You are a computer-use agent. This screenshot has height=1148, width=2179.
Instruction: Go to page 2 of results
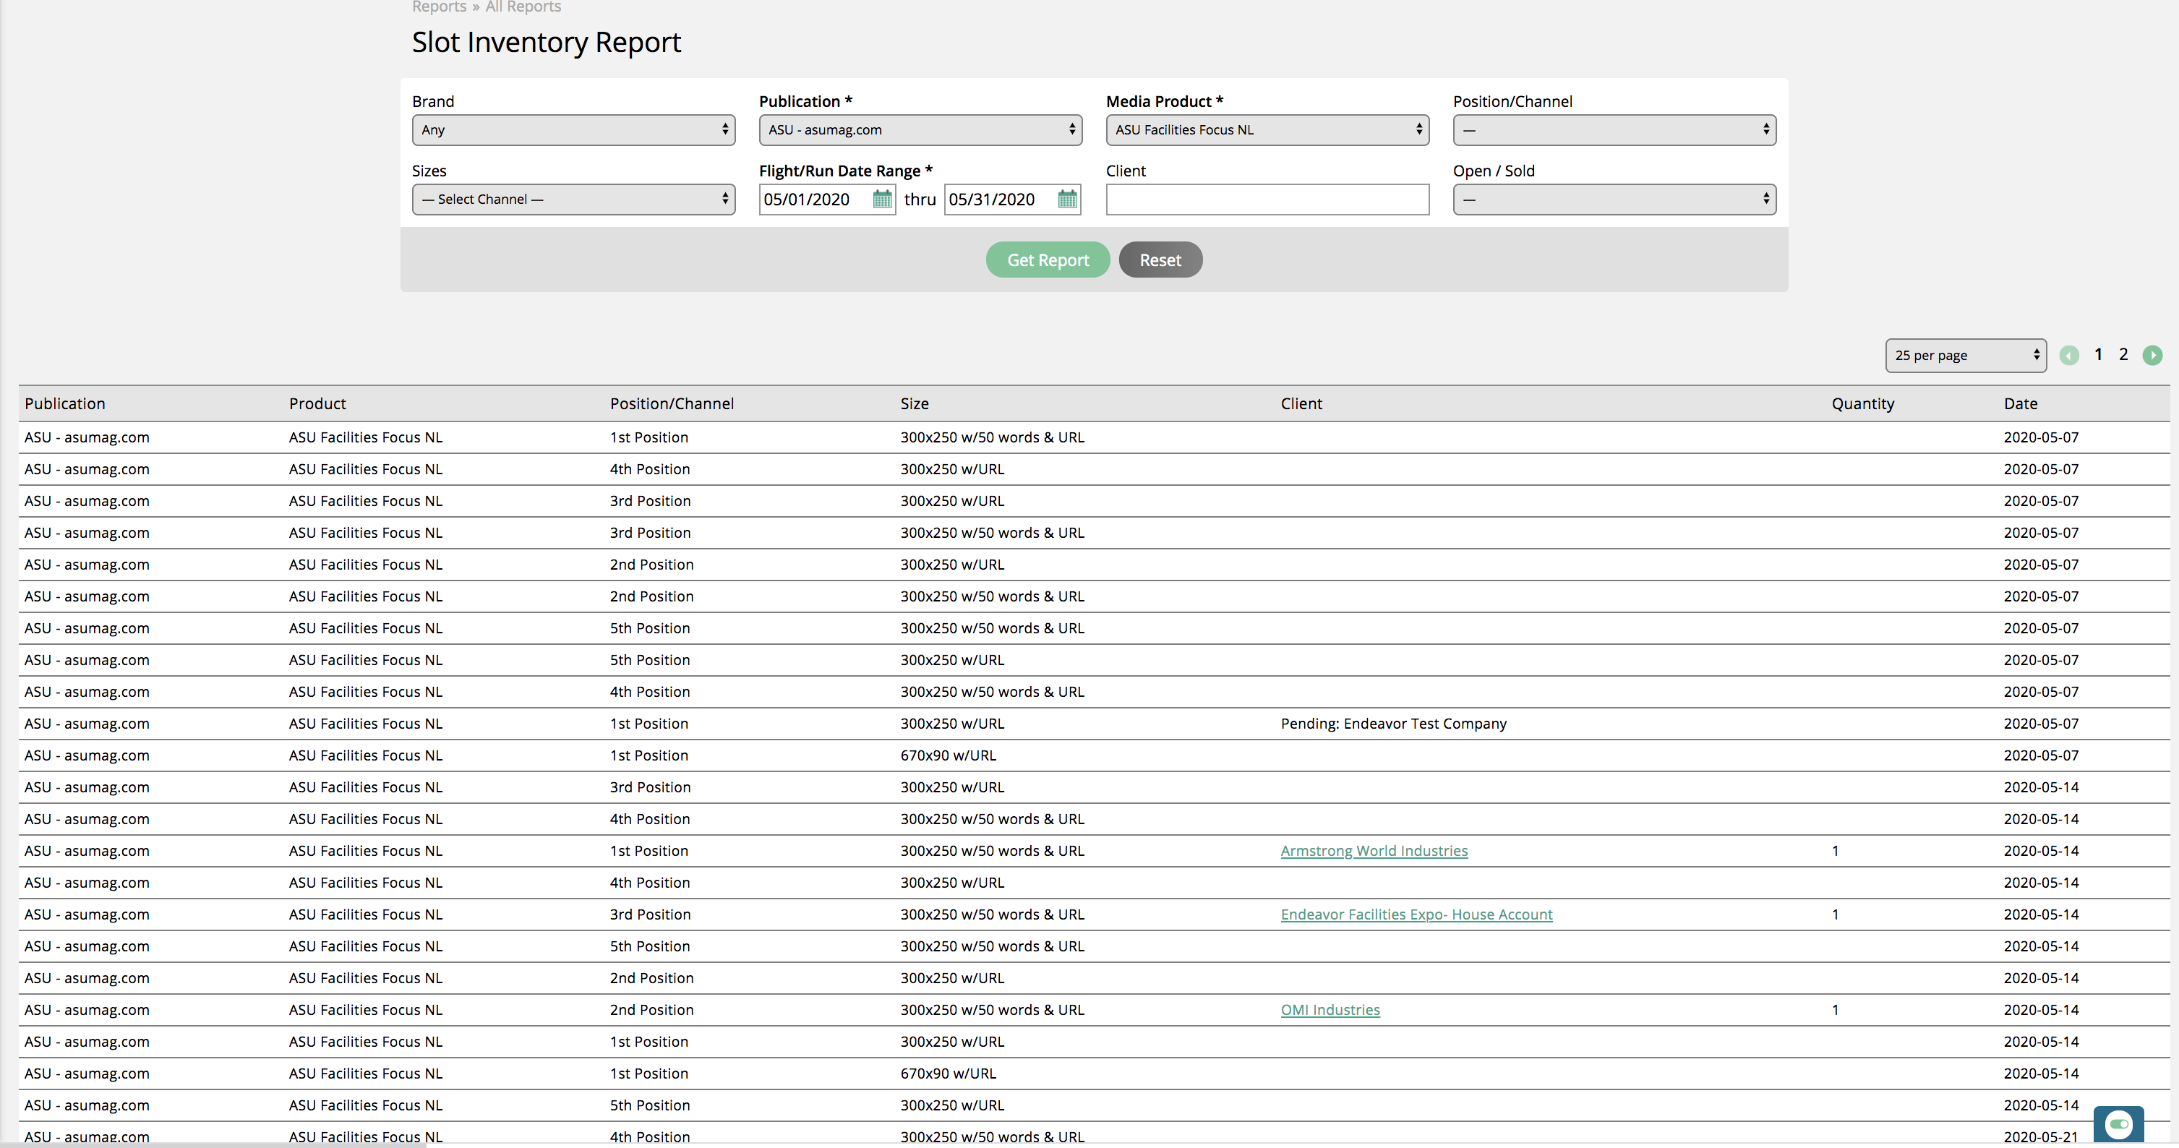point(2123,354)
